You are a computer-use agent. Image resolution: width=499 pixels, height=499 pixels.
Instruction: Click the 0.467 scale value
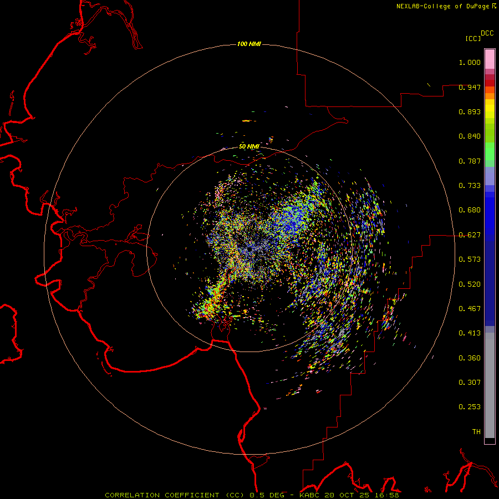[x=470, y=309]
